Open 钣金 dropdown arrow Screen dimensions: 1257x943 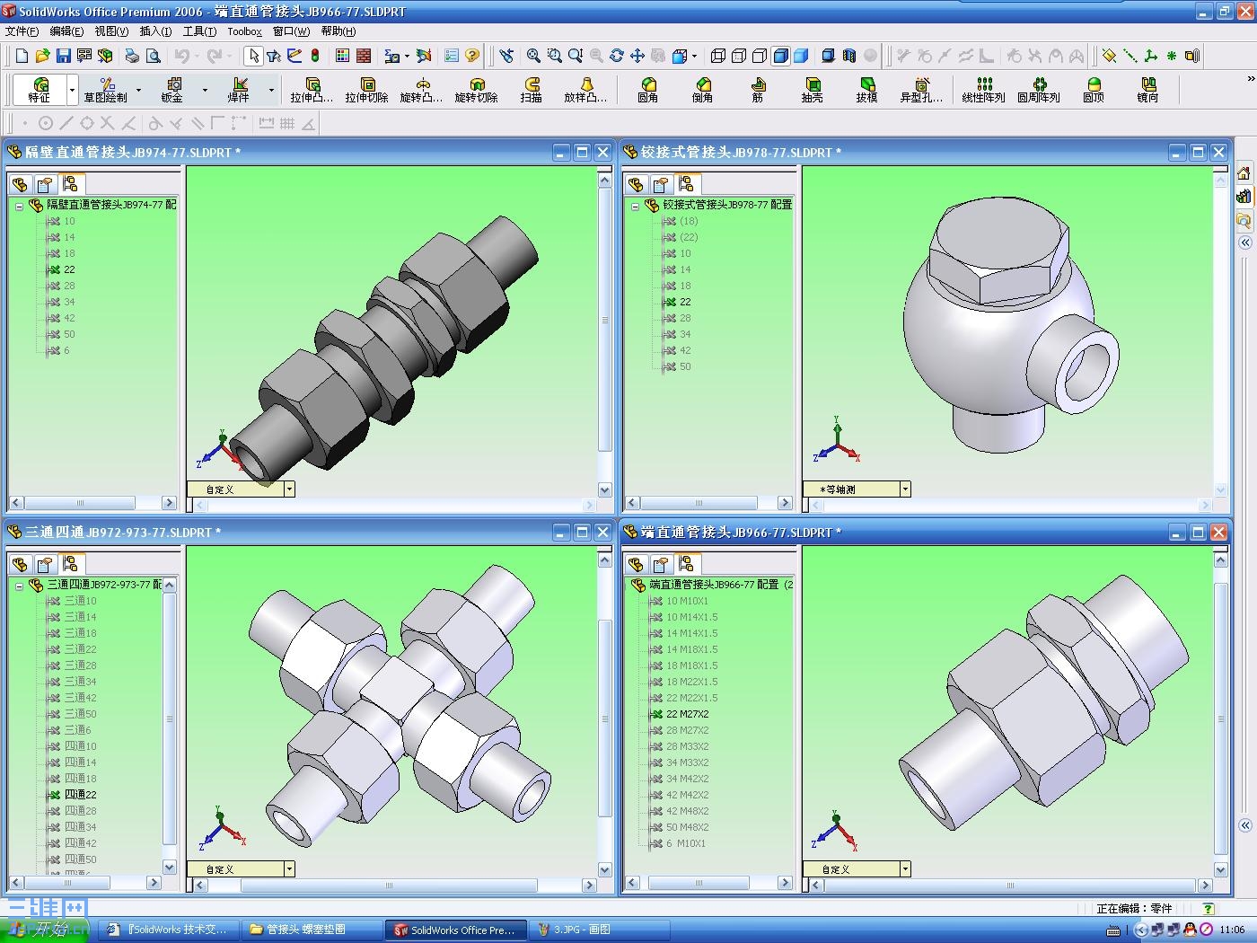pyautogui.click(x=205, y=90)
